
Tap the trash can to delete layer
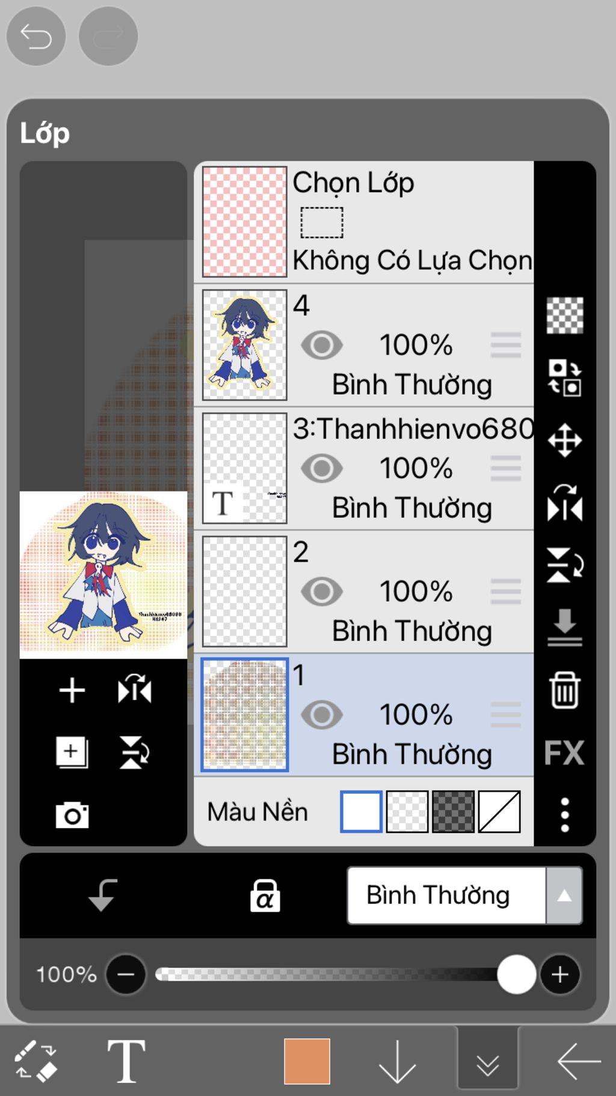click(x=564, y=690)
